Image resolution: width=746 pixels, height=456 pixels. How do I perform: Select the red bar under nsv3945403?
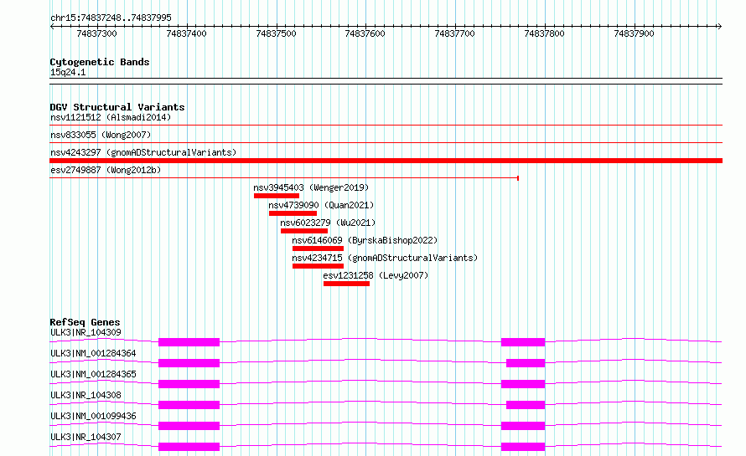[x=277, y=196]
